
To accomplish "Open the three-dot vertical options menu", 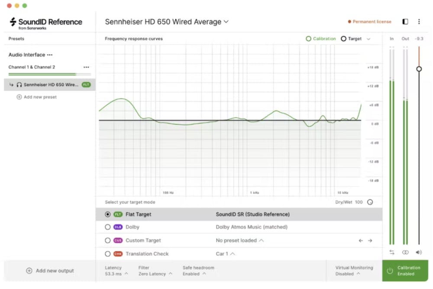I will [x=419, y=22].
